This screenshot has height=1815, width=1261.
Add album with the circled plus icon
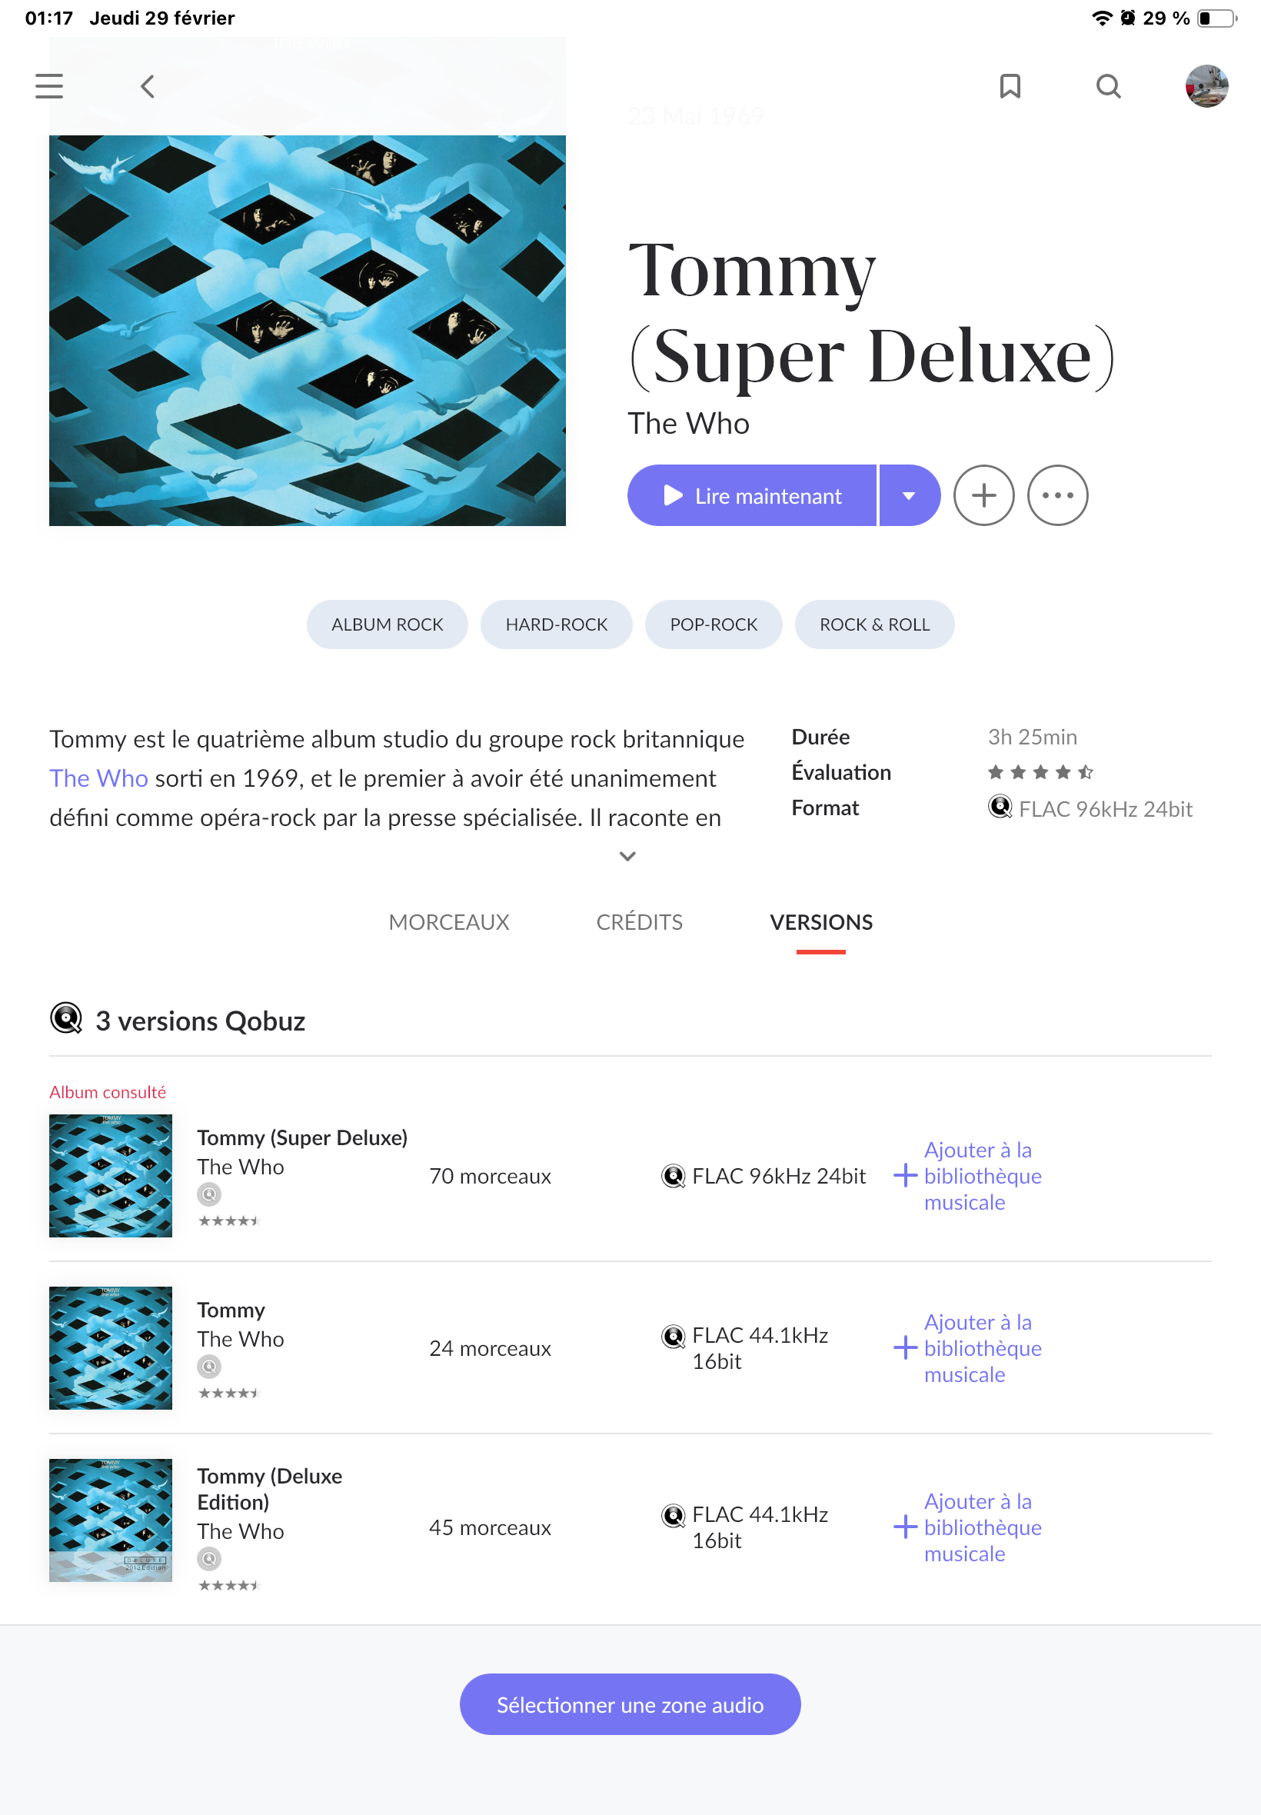click(983, 495)
